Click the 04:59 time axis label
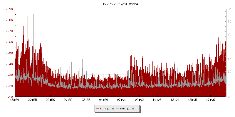 pyautogui.click(x=104, y=100)
